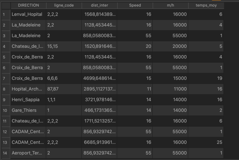Click the Lenval_Hopital direction cell
The image size is (239, 160).
[28, 14]
